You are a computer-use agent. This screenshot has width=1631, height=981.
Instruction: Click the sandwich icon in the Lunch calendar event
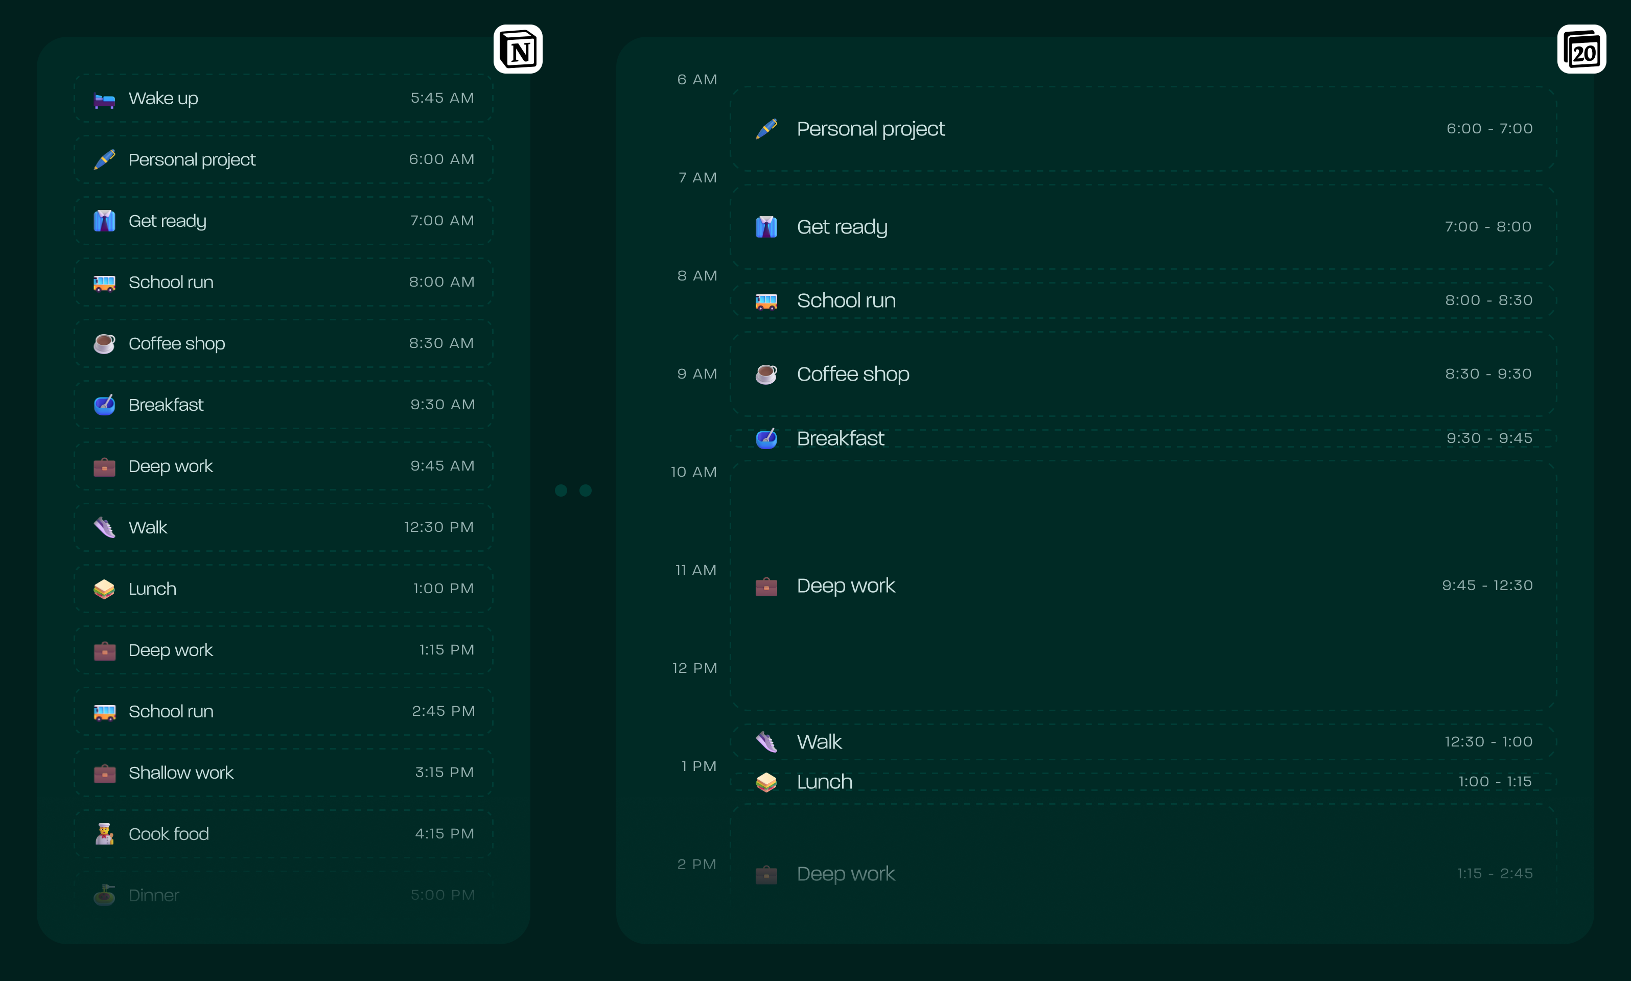[766, 782]
